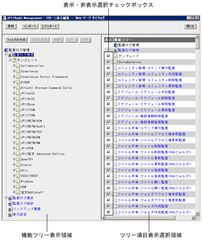Toggle checkbox for ファイル共有-フォルダ作成監査
The width and height of the screenshot is (202, 240).
pos(108,206)
